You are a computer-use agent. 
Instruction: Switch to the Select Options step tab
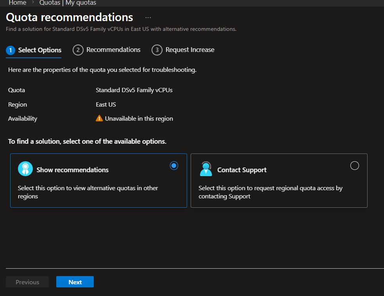(39, 50)
